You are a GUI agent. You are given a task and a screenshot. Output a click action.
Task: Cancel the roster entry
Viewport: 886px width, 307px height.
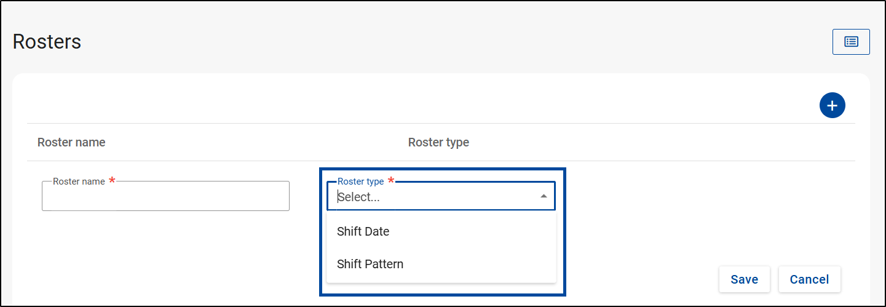tap(809, 279)
